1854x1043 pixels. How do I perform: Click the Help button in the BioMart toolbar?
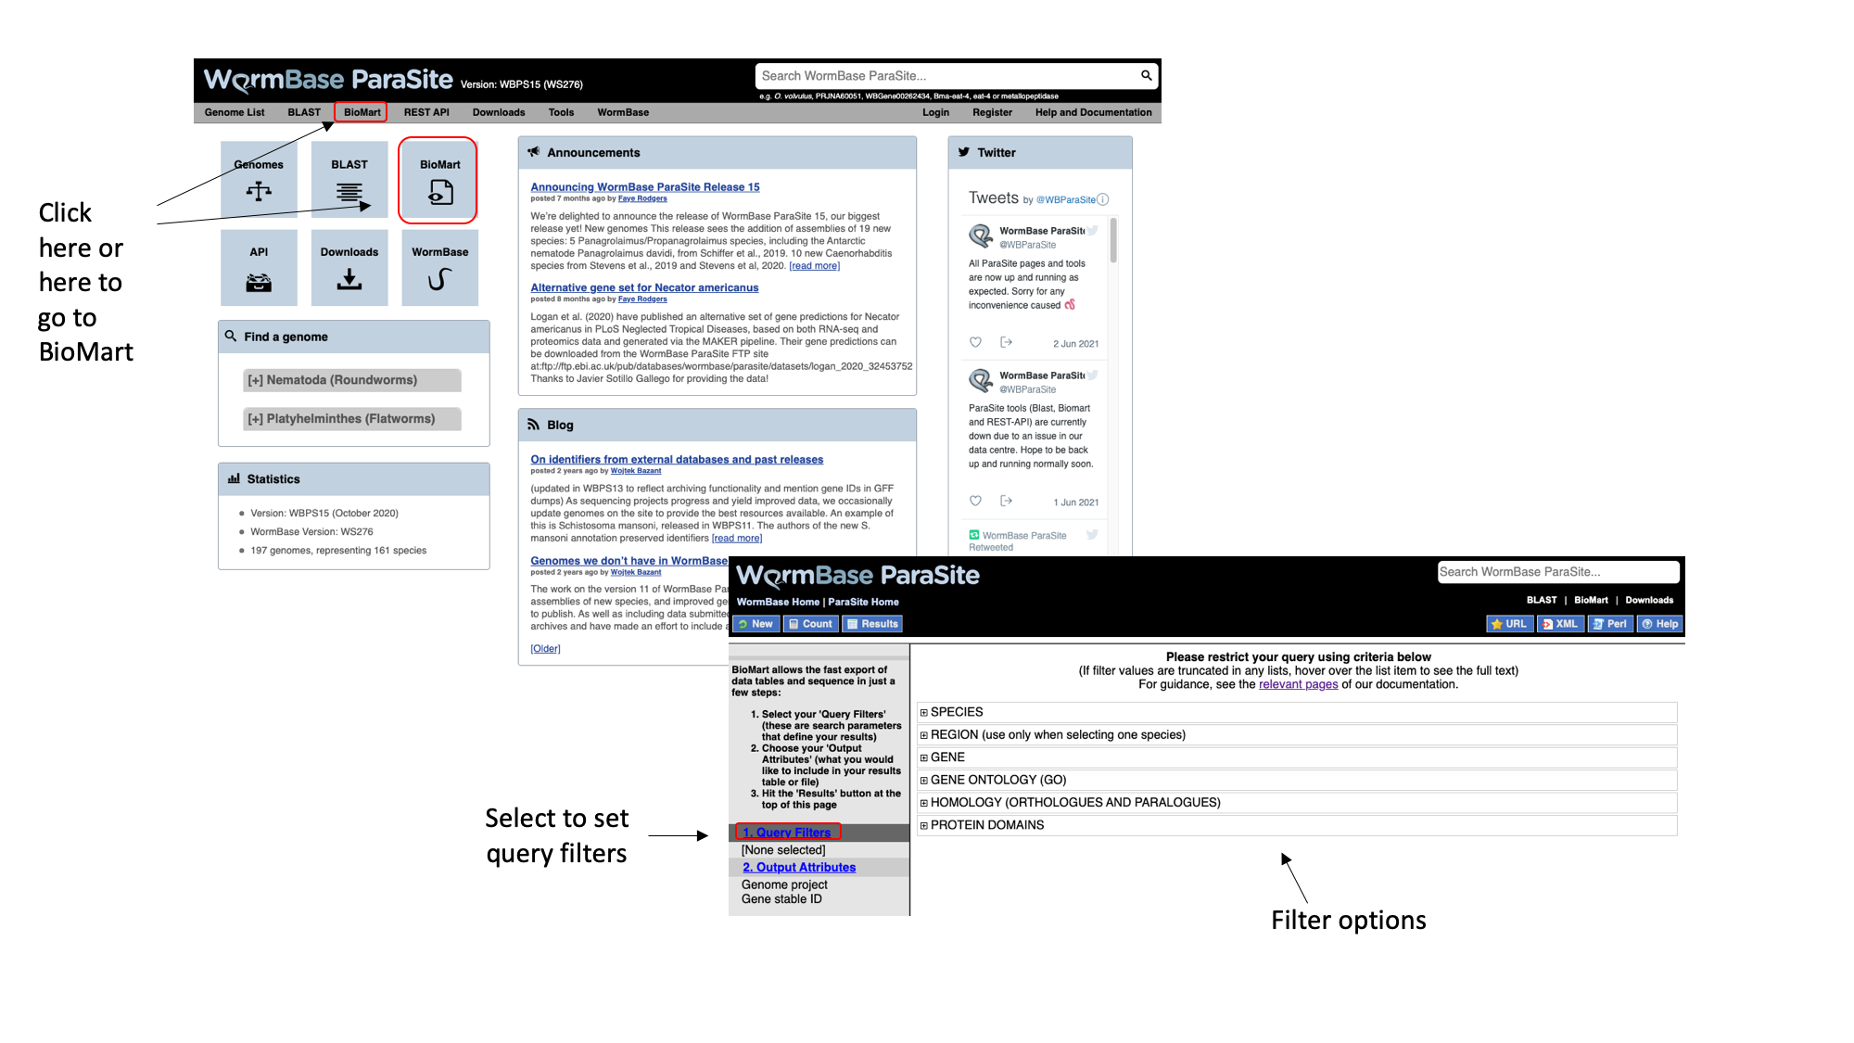pyautogui.click(x=1660, y=624)
